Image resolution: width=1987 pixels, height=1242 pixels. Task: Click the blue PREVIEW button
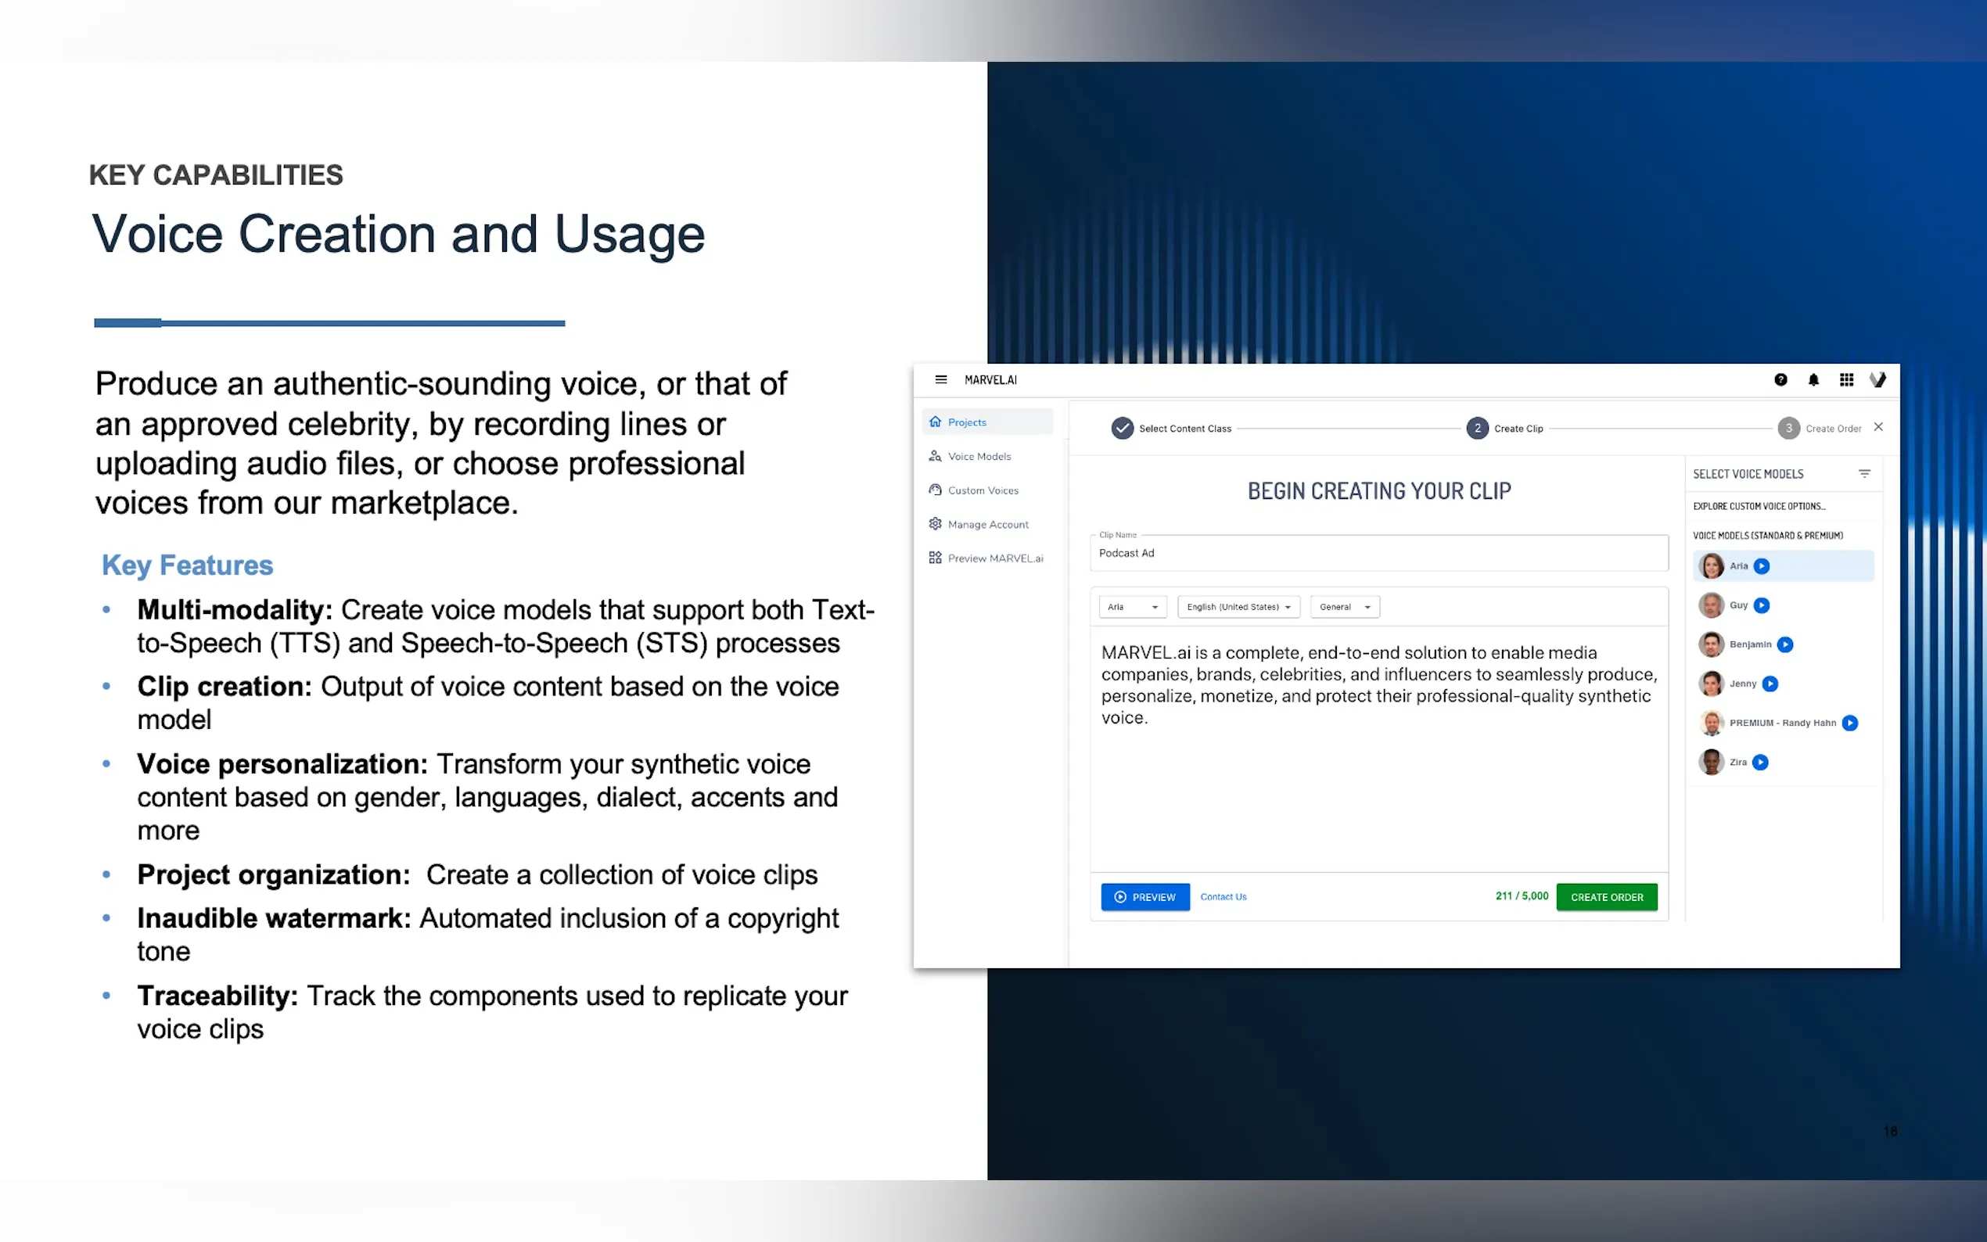[1144, 897]
